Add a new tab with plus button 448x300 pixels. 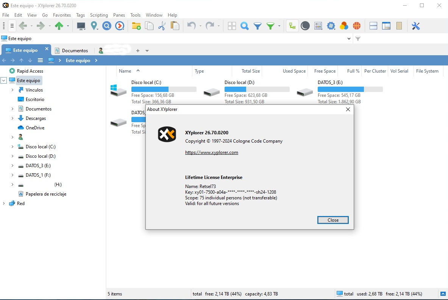point(138,51)
